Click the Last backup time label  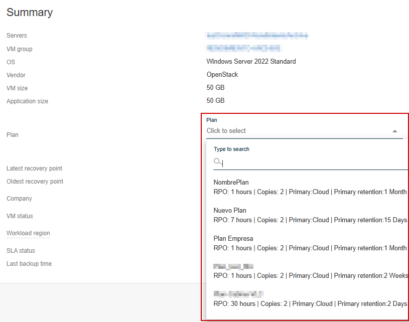point(29,264)
